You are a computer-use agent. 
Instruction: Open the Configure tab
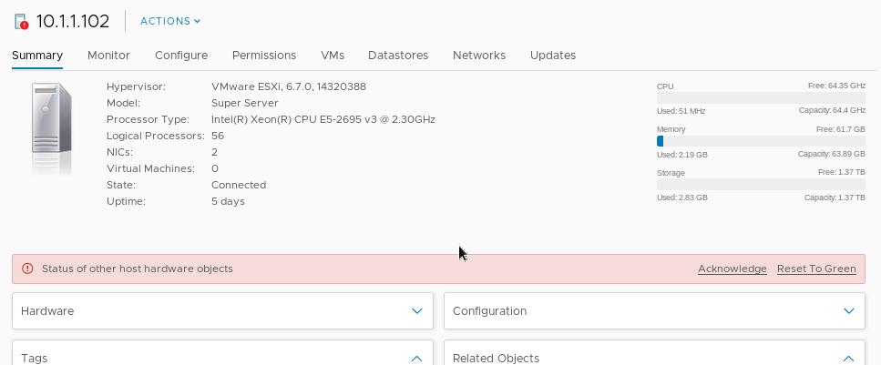click(181, 56)
